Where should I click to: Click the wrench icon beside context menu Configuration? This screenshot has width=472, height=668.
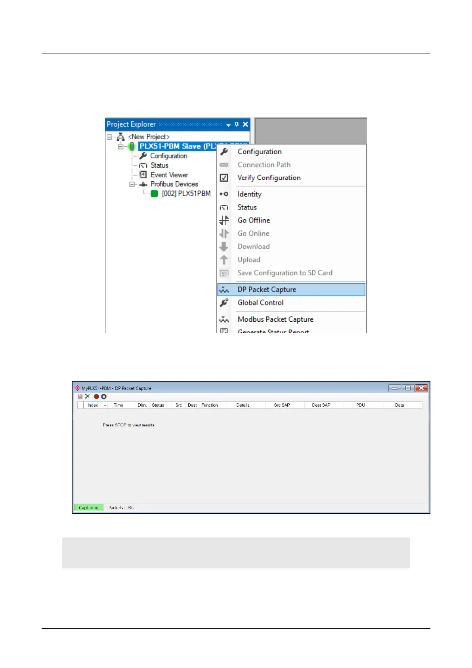click(x=224, y=152)
